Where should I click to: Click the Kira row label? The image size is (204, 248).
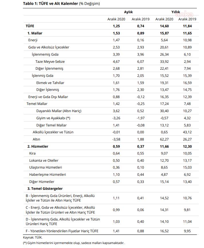pos(32,153)
